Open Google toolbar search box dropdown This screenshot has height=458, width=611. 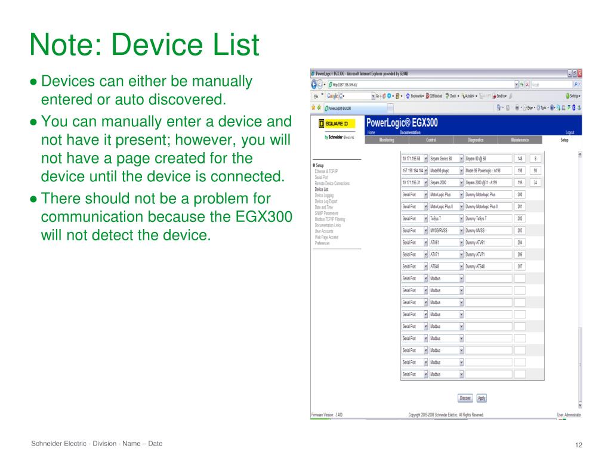(x=374, y=96)
